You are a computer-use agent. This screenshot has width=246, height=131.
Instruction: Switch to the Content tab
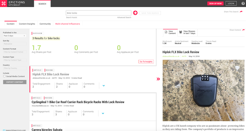click(x=11, y=24)
